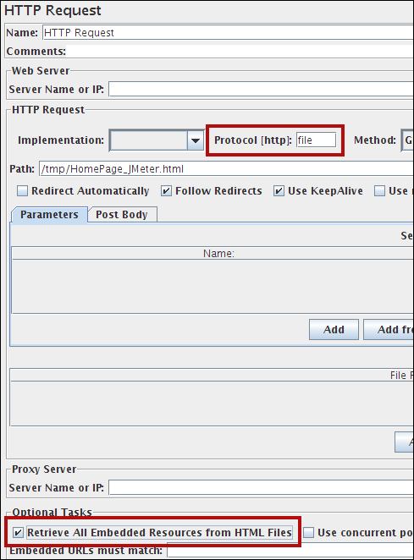Click the parameters table Name column header
The image size is (414, 560).
coord(218,253)
